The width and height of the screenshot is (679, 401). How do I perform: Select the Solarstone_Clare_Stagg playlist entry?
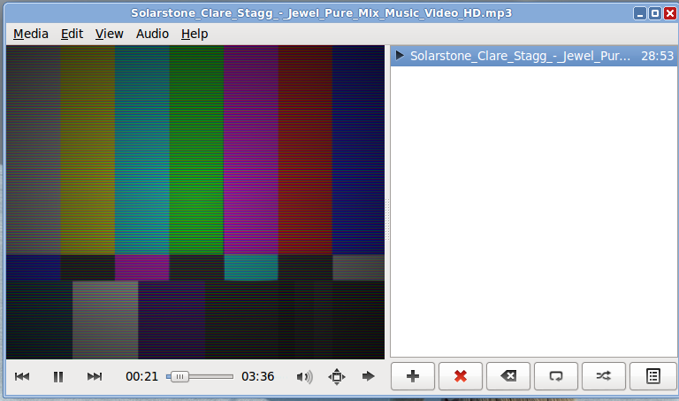coord(520,56)
